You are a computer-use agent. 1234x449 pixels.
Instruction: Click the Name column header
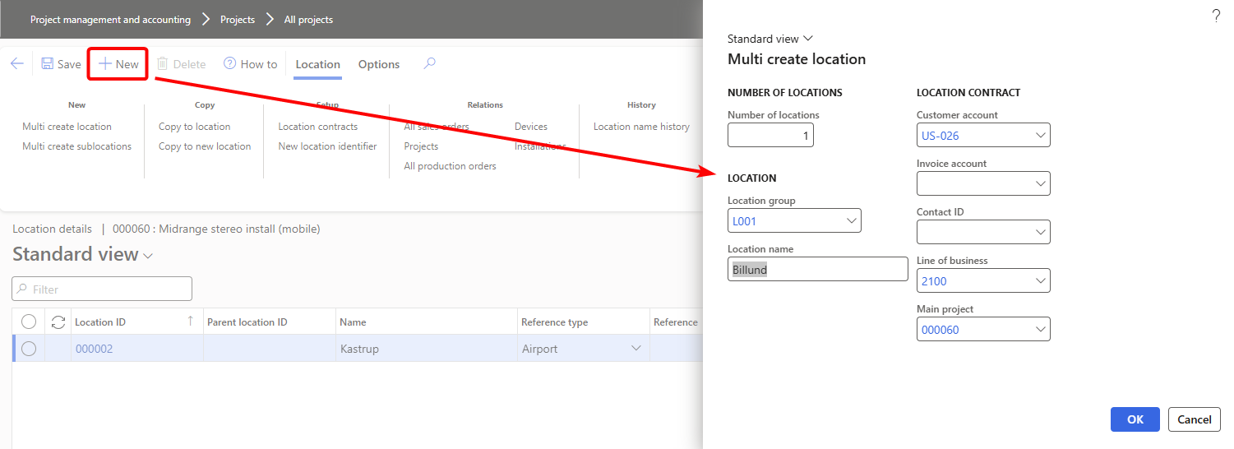(x=354, y=322)
